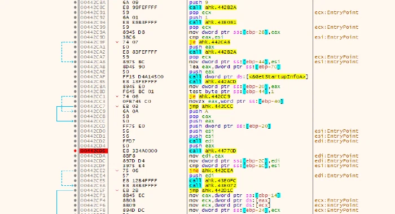This screenshot has height=214, width=395.
Task: Set breakpoint via dot beside 00442CD2
Action: tap(75, 141)
